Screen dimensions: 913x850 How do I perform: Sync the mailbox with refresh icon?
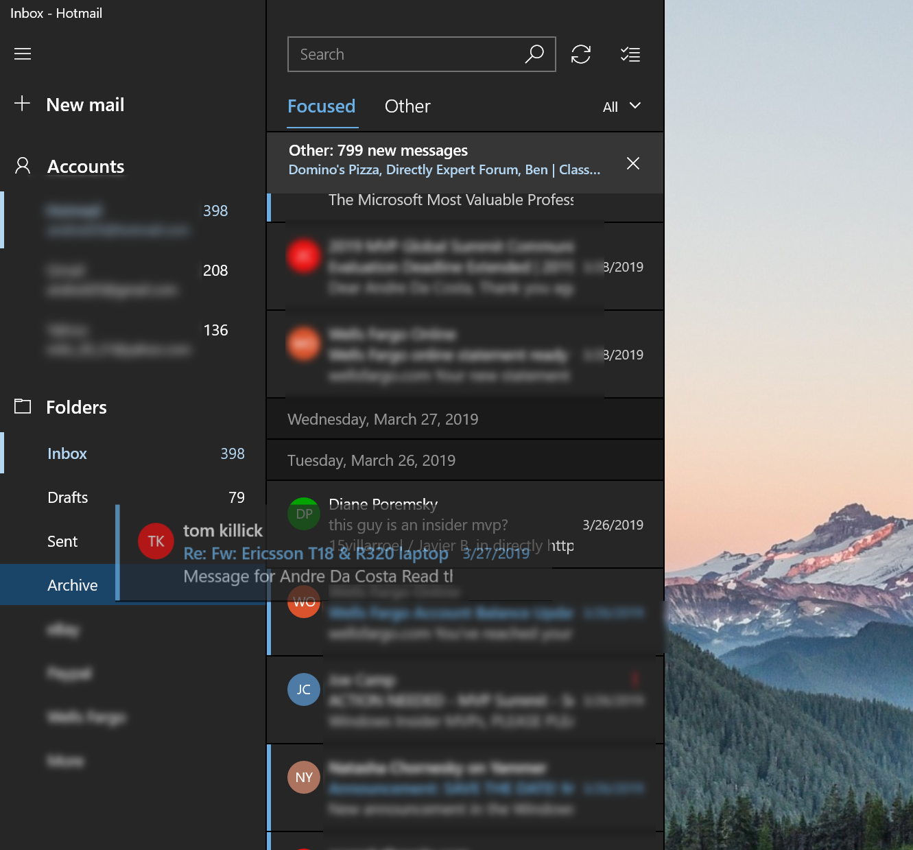581,54
